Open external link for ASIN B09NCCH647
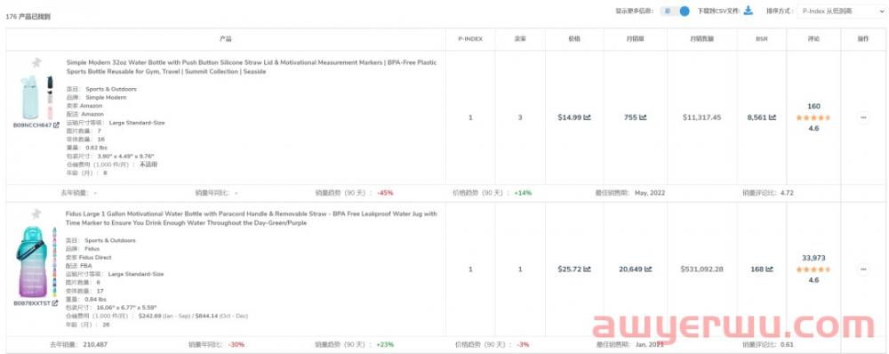The width and height of the screenshot is (889, 354). coord(56,125)
